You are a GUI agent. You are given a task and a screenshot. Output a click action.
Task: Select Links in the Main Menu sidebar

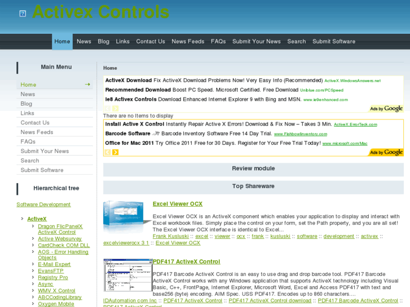click(x=55, y=113)
